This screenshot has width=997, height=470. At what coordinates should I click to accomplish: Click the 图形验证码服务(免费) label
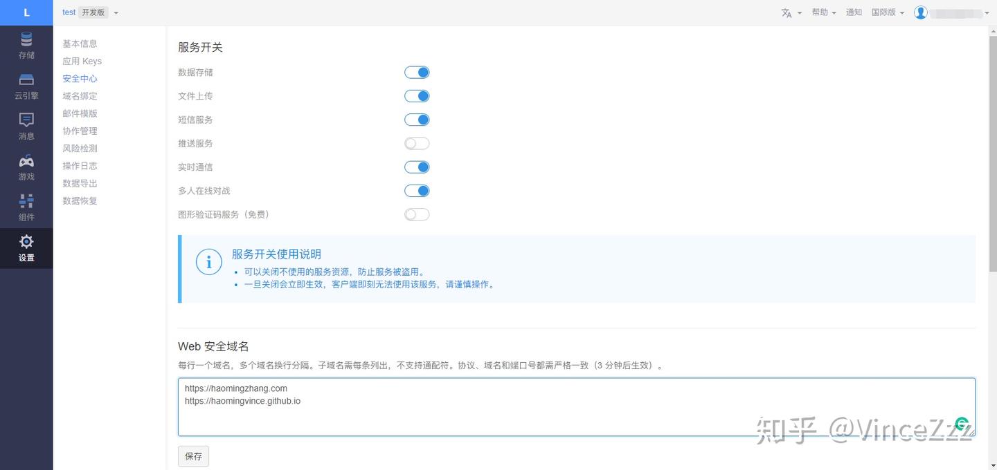coord(224,215)
